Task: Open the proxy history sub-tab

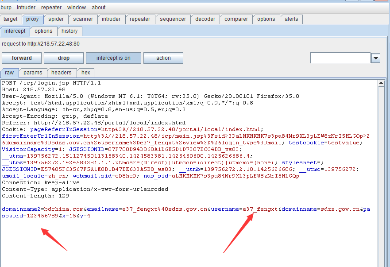Action: pos(70,31)
